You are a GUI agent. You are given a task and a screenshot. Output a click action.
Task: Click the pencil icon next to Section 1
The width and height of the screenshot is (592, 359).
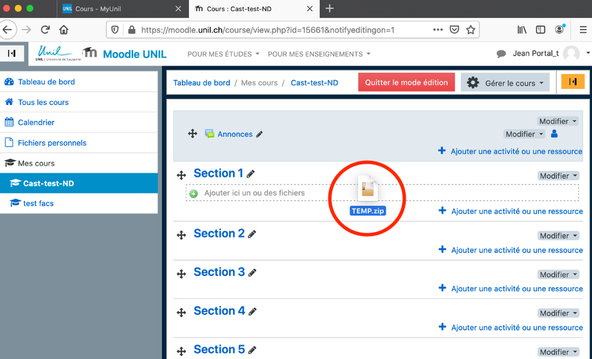[x=251, y=174]
